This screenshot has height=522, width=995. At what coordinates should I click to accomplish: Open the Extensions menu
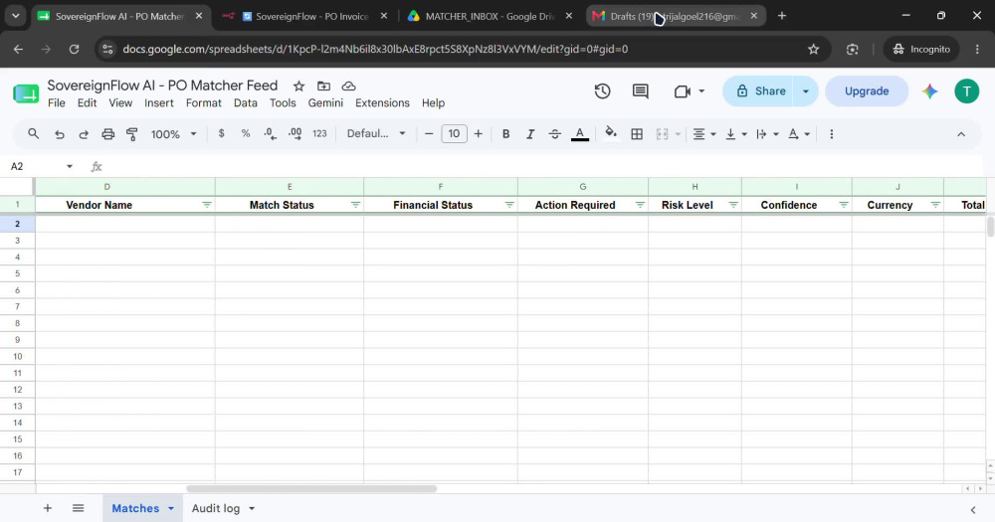(x=382, y=102)
